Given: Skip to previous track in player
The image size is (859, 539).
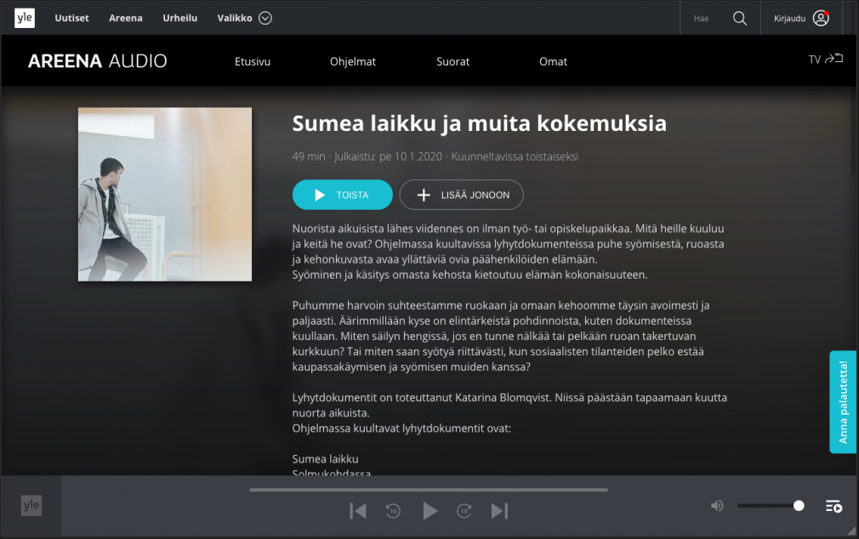Looking at the screenshot, I should coord(358,510).
